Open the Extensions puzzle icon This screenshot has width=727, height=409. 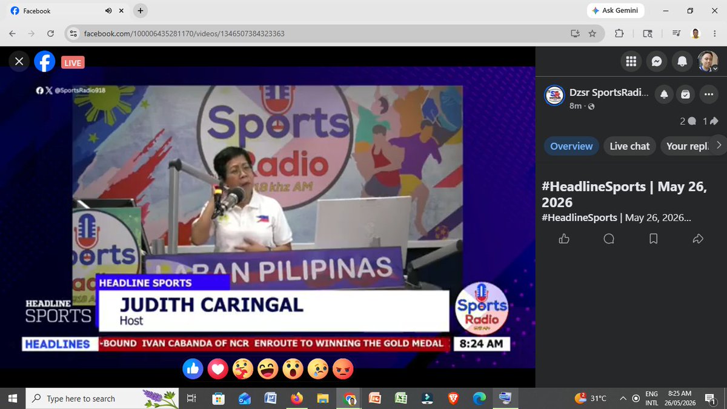pos(619,34)
